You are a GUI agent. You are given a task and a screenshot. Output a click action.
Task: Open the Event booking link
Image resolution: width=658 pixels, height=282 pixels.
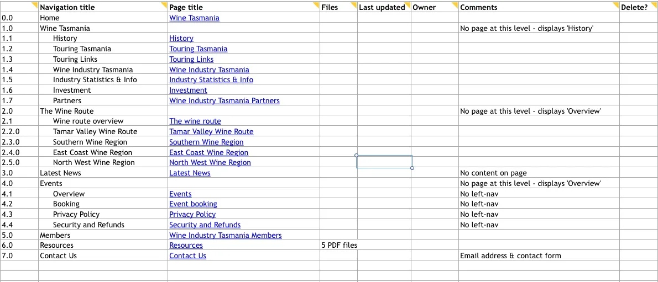(193, 204)
